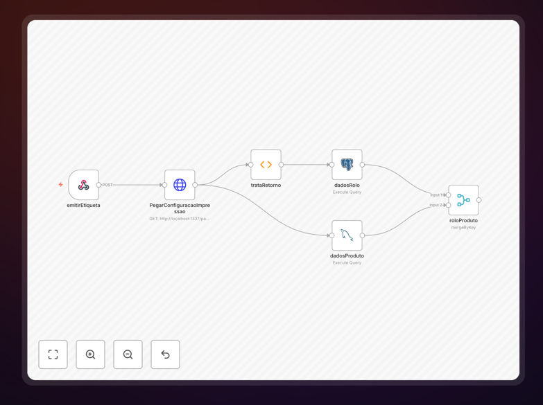The width and height of the screenshot is (543, 405).
Task: Click the red lightning trigger icon
Action: pyautogui.click(x=60, y=185)
